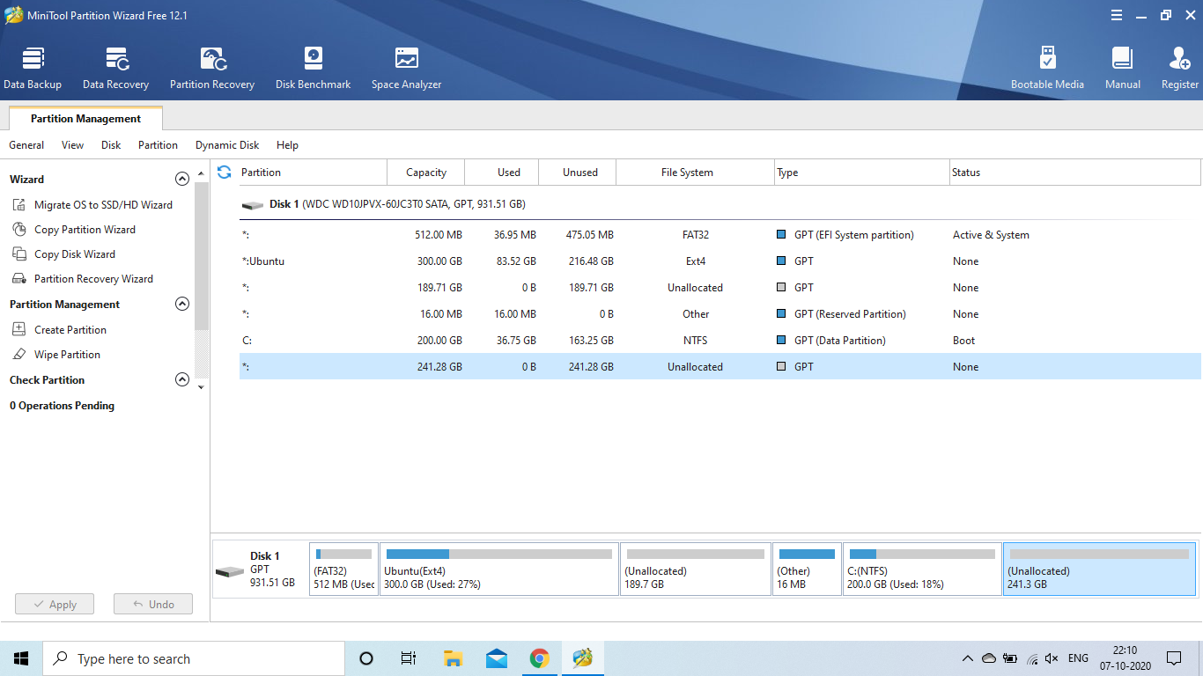
Task: Click the muted volume tray icon
Action: [x=1052, y=658]
